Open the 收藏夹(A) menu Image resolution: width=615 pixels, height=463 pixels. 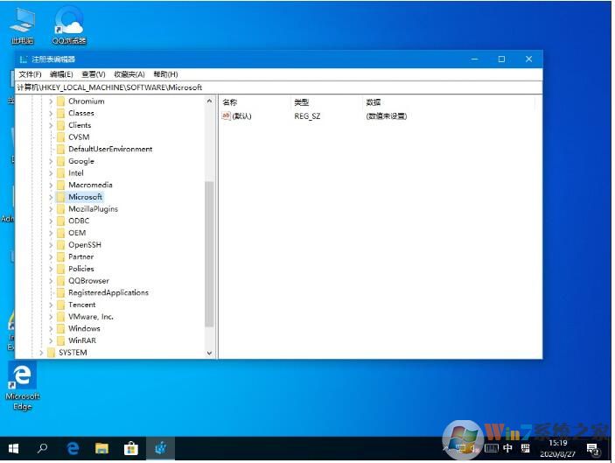129,74
